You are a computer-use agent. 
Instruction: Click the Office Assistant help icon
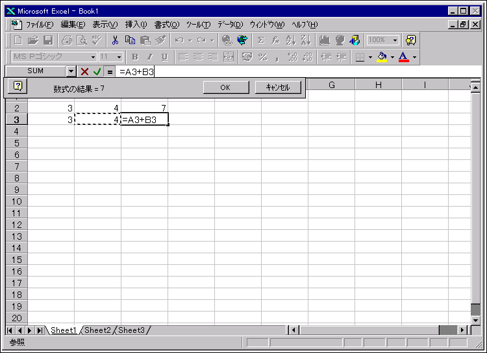[410, 40]
